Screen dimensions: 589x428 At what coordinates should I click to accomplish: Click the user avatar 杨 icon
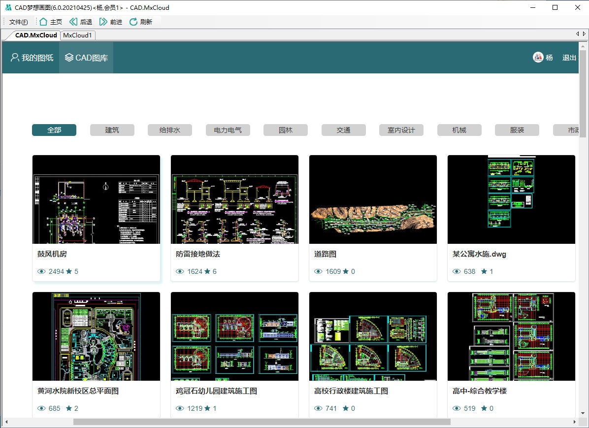(x=537, y=57)
